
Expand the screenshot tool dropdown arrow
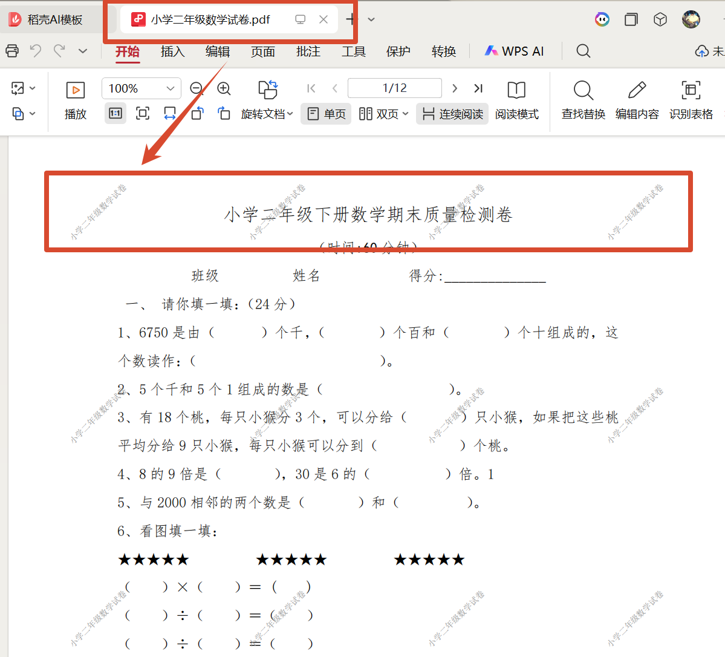pos(33,88)
